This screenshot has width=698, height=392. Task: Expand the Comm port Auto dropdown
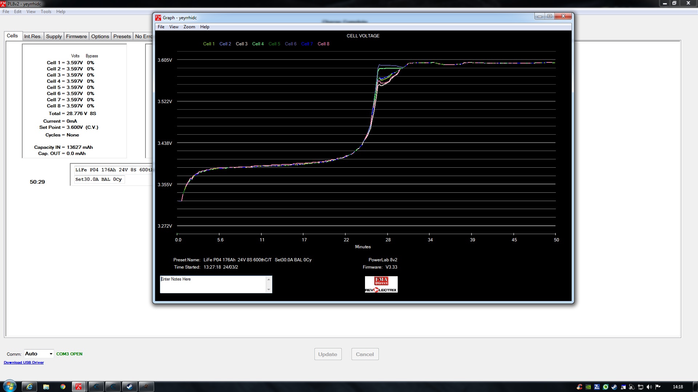point(51,354)
